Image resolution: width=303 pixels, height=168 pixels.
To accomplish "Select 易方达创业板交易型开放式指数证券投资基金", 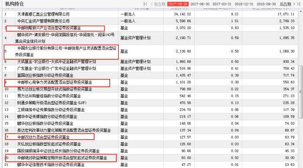I will point(55,89).
